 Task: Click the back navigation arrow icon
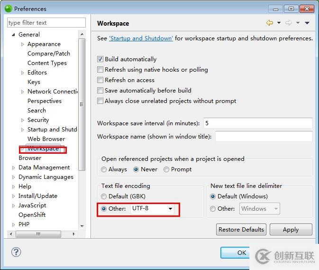270,23
